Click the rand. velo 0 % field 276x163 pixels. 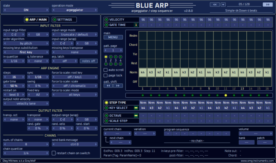point(62,128)
